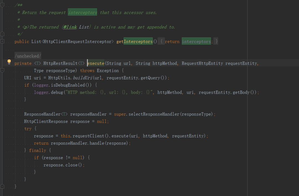Click highlighted interceptors word in the comment
Image resolution: width=299 pixels, height=196 pixels.
[83, 12]
